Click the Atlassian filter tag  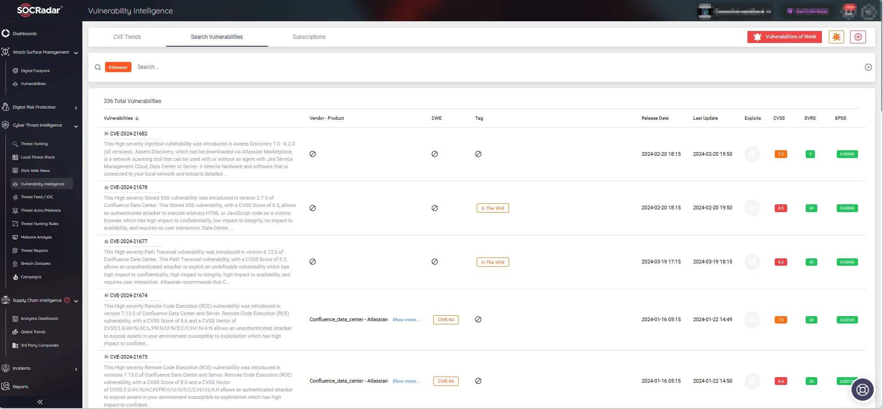pos(118,67)
